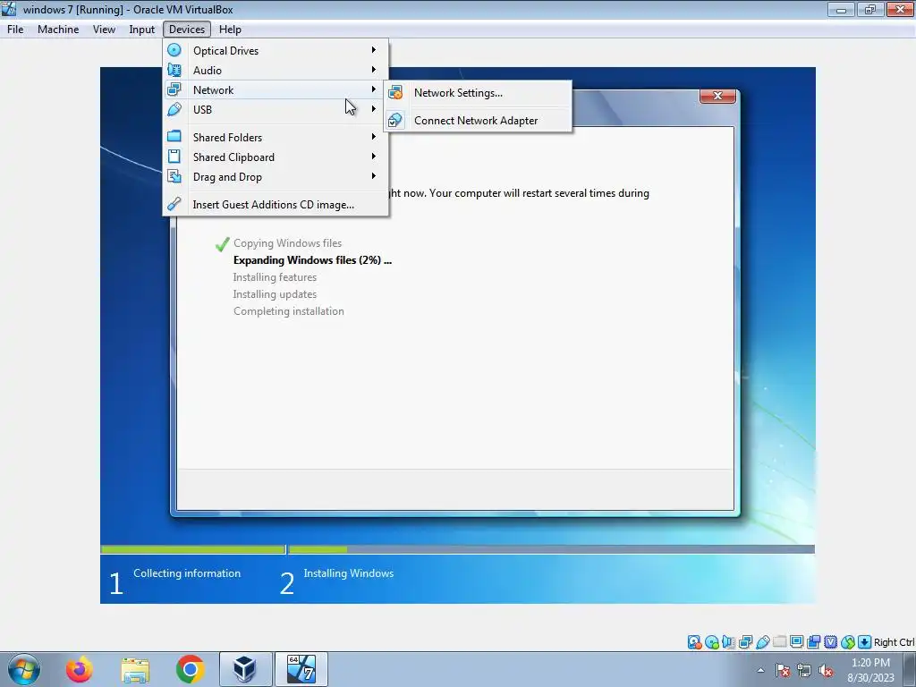Click the Collecting information progress bar
This screenshot has width=916, height=687.
(x=193, y=549)
